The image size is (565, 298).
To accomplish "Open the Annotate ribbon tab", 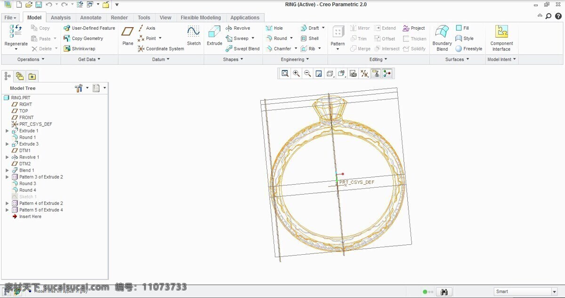I will 91,18.
